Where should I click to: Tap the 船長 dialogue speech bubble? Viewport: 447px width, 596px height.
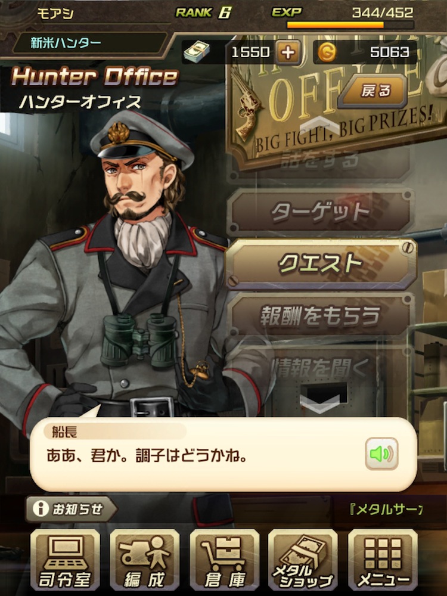coord(223,454)
